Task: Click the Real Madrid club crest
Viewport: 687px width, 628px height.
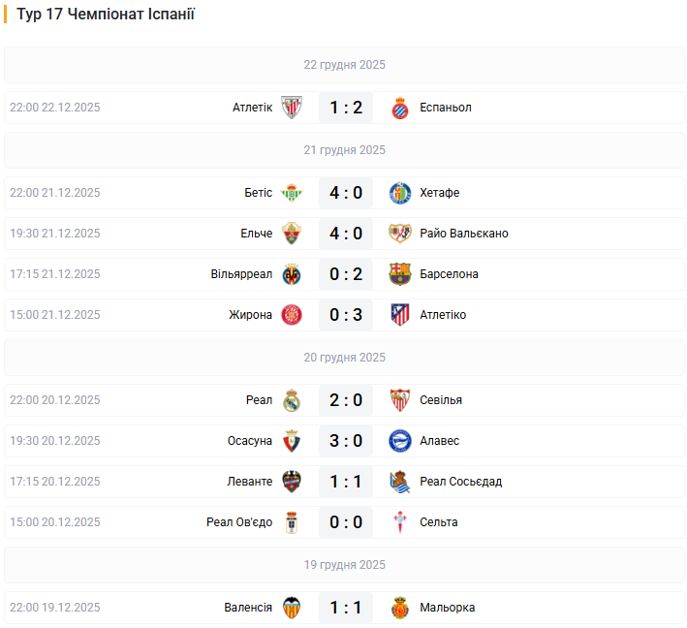Action: click(x=292, y=400)
